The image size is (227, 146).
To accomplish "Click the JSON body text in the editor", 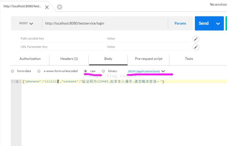I will coord(93,81).
